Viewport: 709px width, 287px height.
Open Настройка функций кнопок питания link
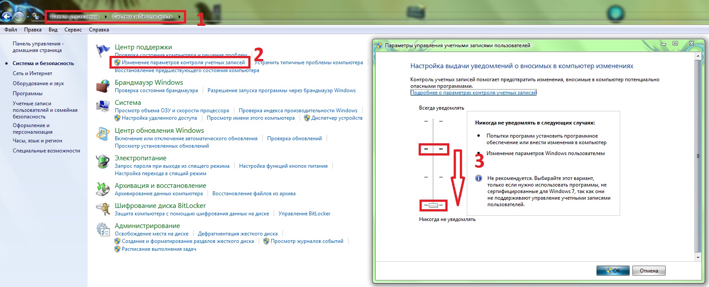point(283,166)
